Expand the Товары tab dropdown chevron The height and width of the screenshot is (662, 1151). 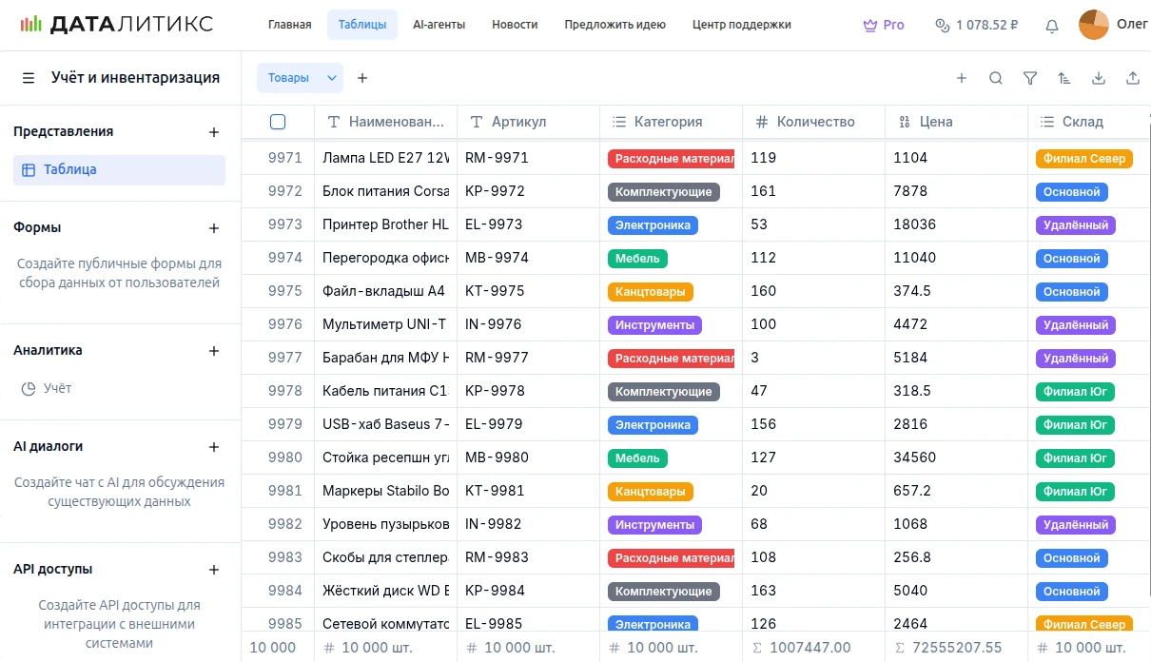point(332,78)
